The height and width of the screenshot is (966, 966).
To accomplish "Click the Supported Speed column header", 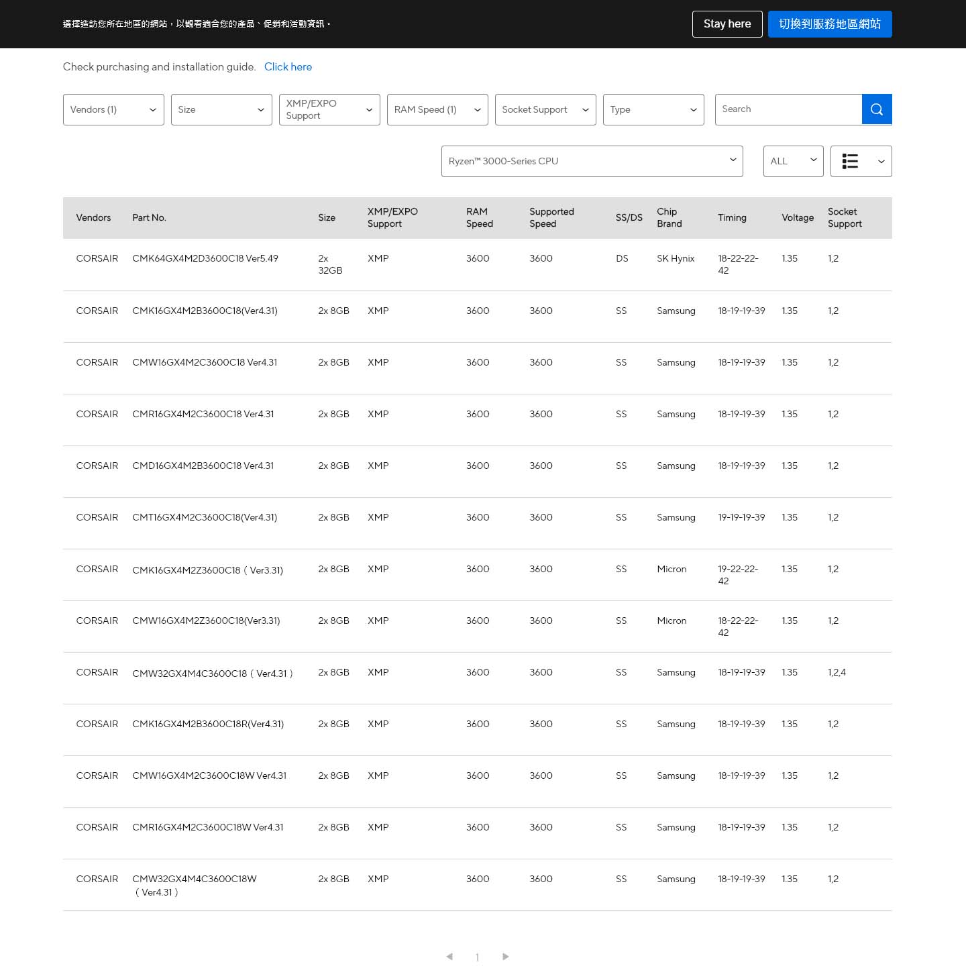I will coord(551,217).
